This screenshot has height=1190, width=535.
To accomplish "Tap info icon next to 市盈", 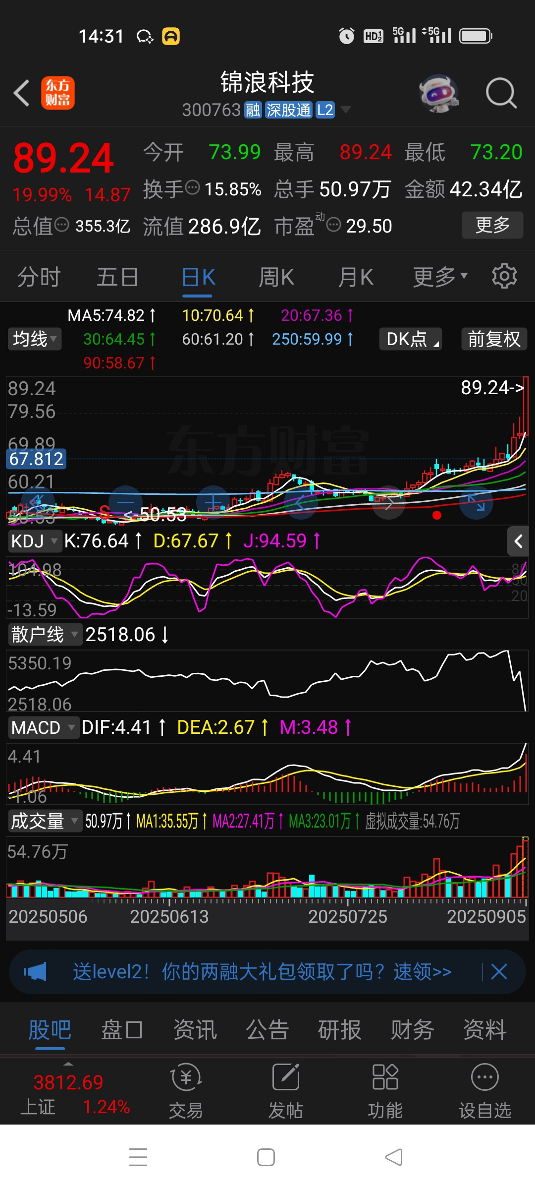I will tap(334, 225).
